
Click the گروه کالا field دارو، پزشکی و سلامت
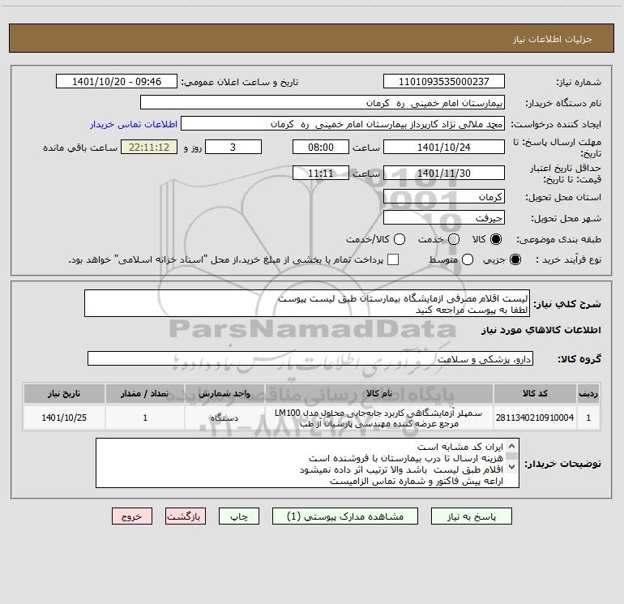pos(310,358)
